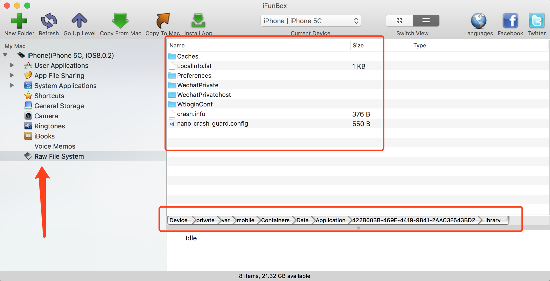Click the '8 items, 21.32 GB available' status
Image resolution: width=550 pixels, height=281 pixels.
(274, 276)
